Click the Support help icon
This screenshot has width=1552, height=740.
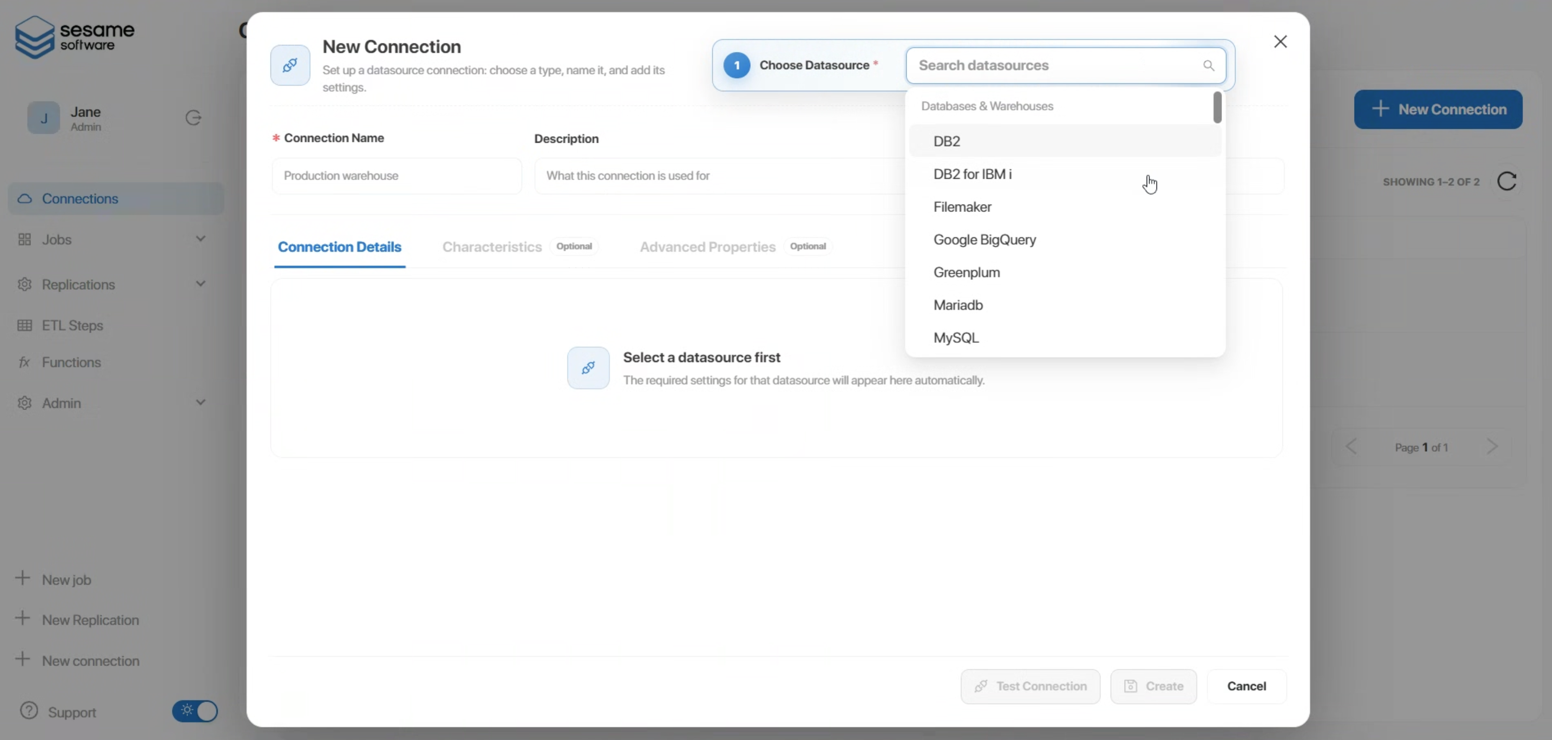(x=29, y=711)
